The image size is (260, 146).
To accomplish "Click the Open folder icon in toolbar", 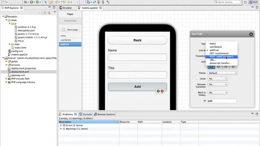I will click(52, 2).
